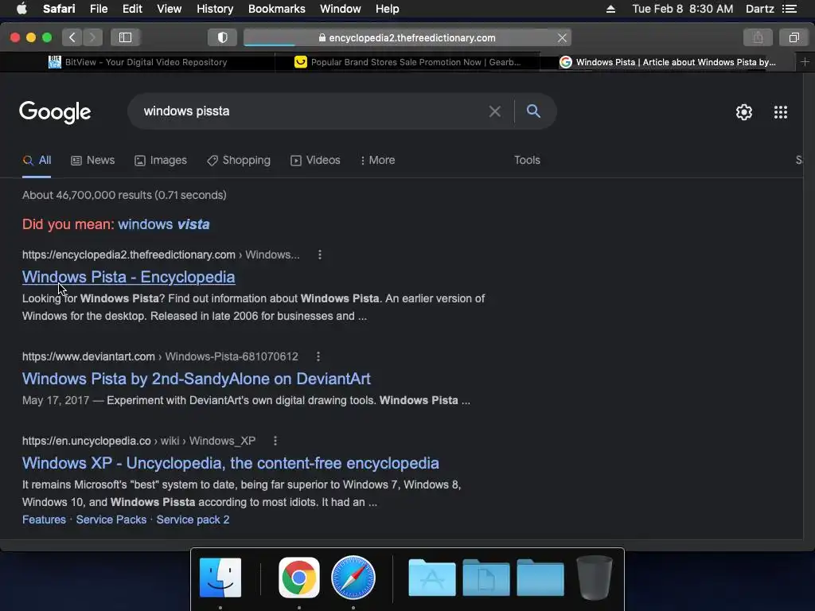Open the Service pack 2 sitelink
Screen dimensions: 815x611
(x=193, y=520)
